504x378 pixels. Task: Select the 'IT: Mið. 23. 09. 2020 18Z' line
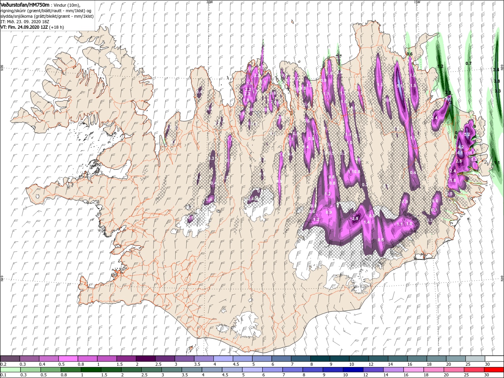pos(26,22)
